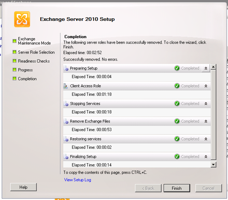The height and width of the screenshot is (200, 228).
Task: Collapse the Remove Exchange Files section
Action: coord(206,121)
